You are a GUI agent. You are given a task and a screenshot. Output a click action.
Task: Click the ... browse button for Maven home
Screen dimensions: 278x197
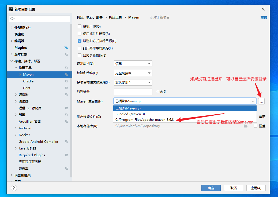(x=261, y=101)
